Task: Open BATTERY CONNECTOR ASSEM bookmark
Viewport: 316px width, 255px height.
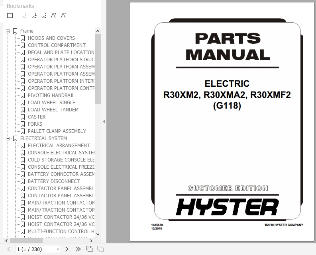Action: pyautogui.click(x=61, y=174)
